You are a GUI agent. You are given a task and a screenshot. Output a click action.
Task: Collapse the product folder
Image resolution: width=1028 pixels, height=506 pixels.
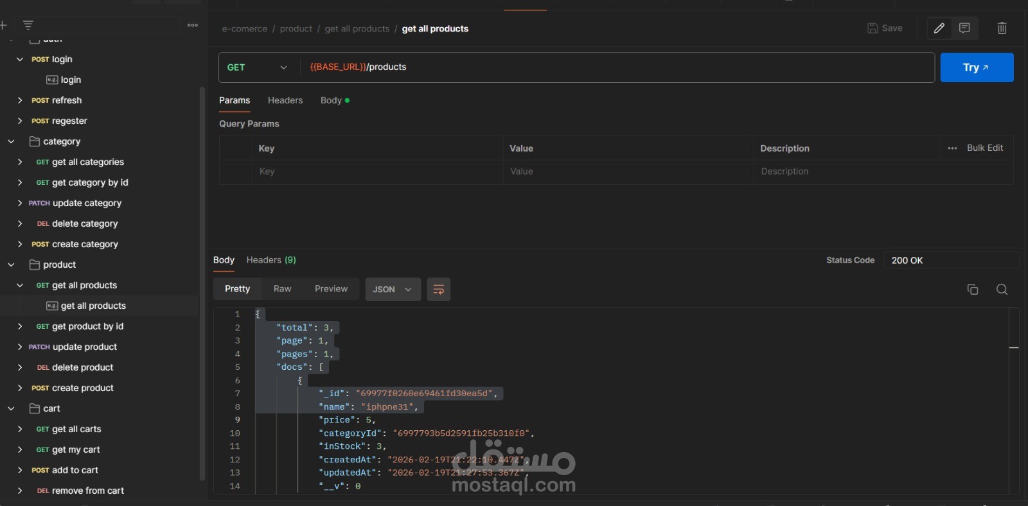11,265
